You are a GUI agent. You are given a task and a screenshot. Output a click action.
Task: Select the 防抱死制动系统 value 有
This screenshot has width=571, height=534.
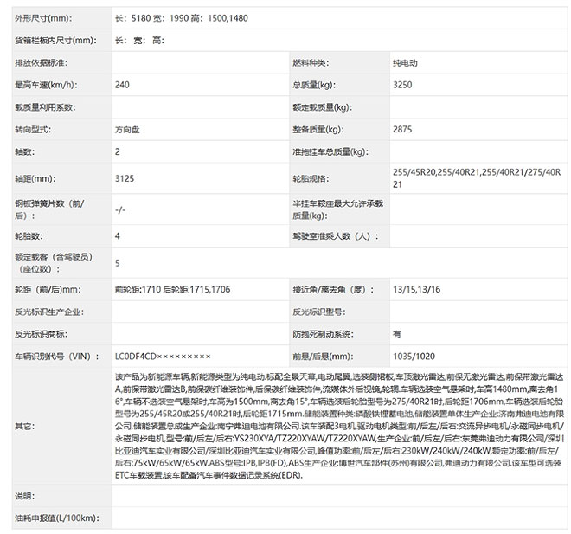tap(396, 333)
